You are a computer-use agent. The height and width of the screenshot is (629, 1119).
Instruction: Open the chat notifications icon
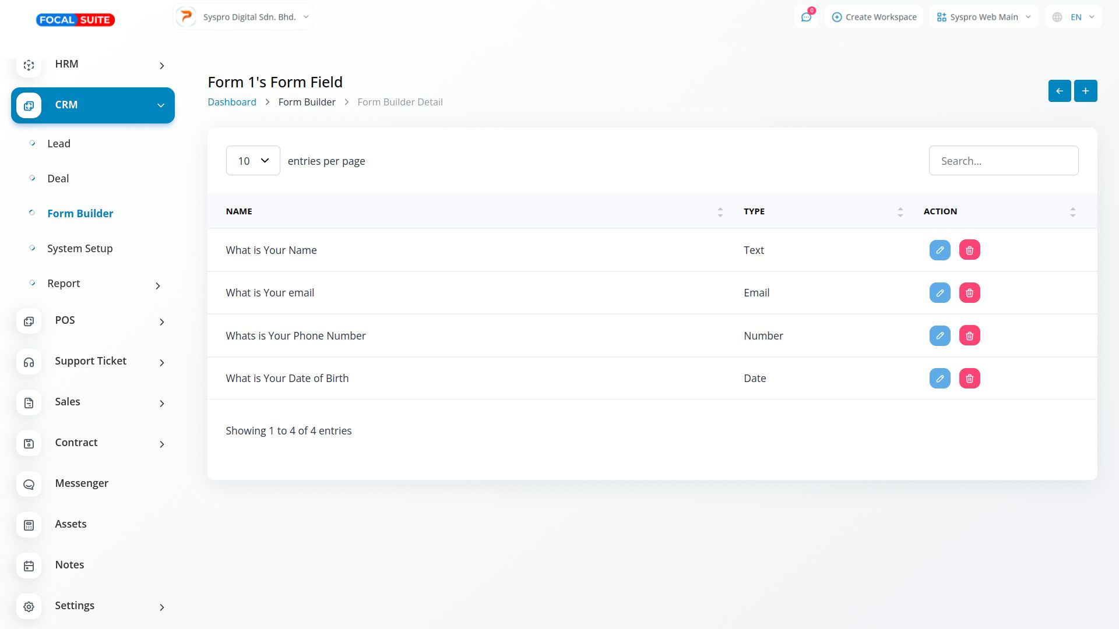[x=806, y=17]
